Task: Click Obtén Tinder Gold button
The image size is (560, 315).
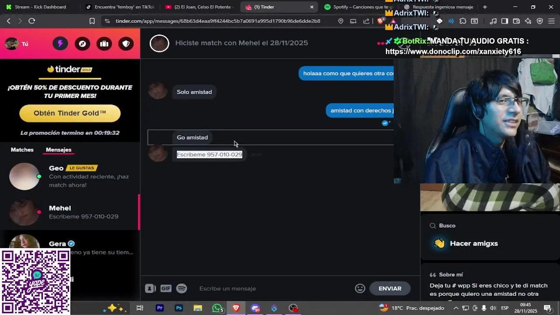Action: click(x=70, y=113)
